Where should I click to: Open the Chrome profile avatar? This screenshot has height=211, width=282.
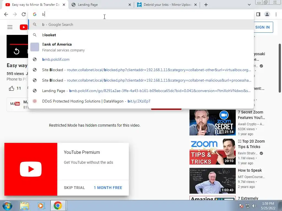click(x=267, y=14)
